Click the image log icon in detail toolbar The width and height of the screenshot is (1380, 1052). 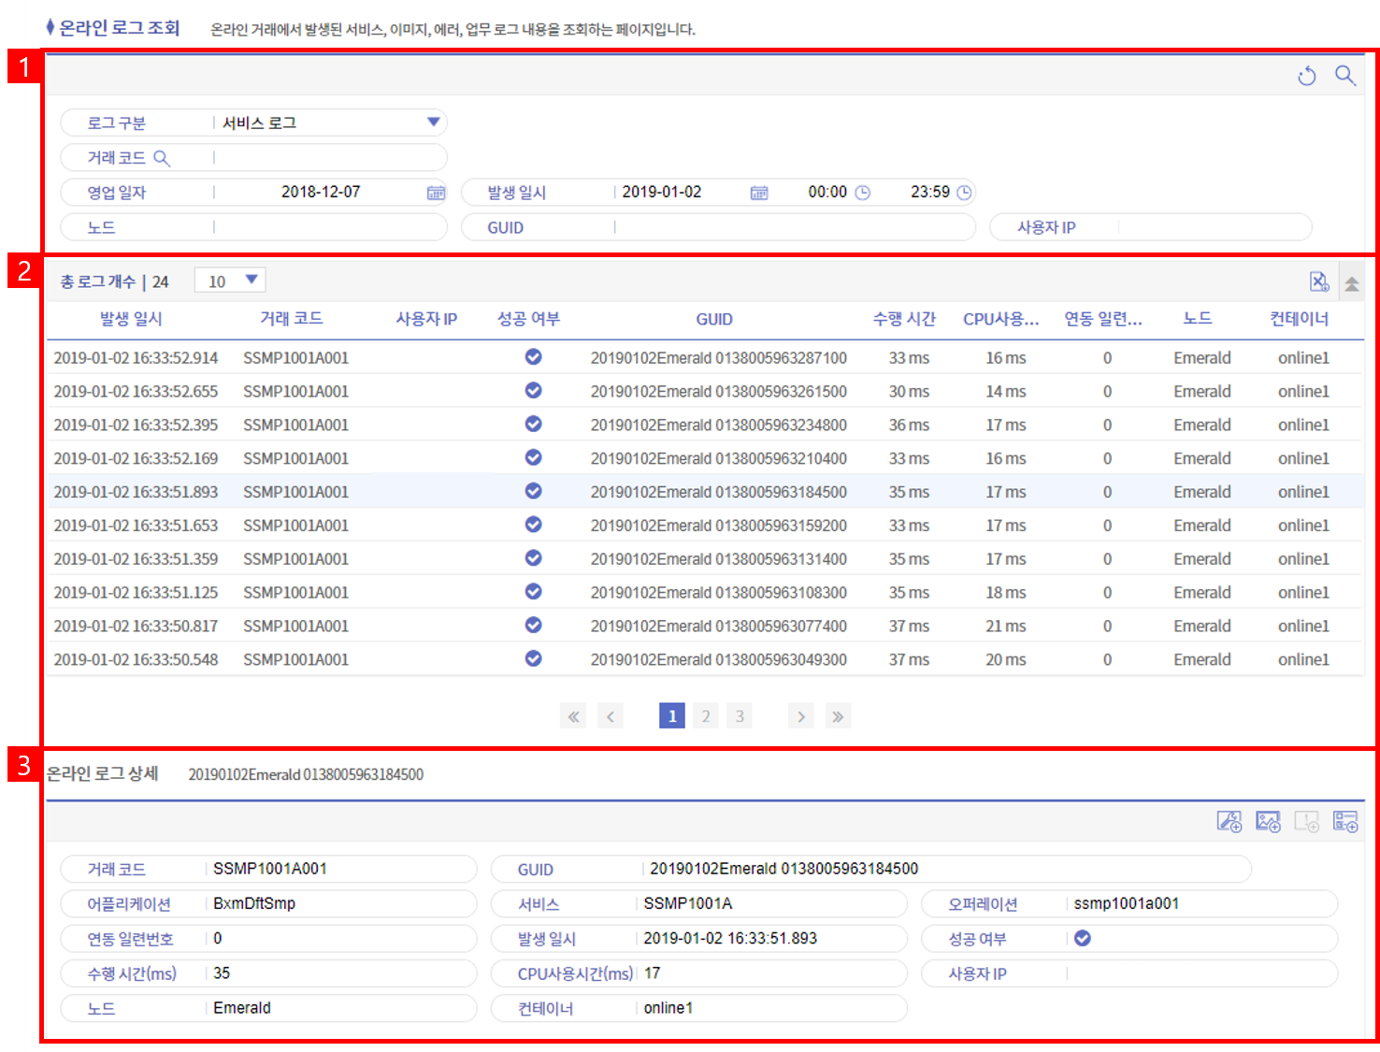(x=1268, y=821)
